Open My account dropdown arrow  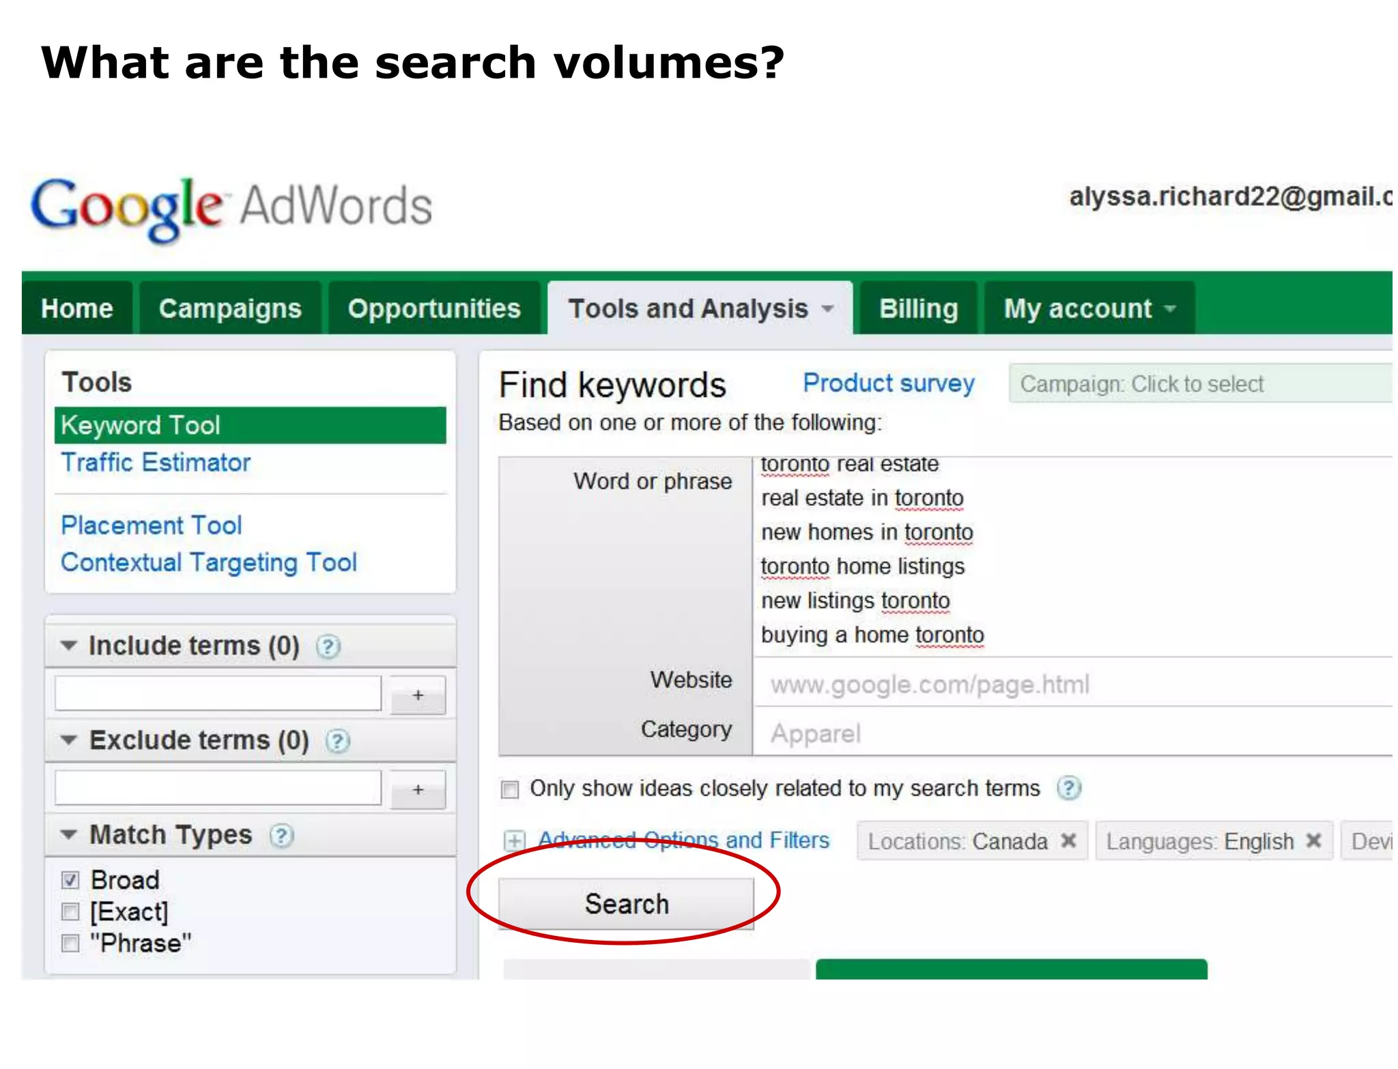(1170, 309)
